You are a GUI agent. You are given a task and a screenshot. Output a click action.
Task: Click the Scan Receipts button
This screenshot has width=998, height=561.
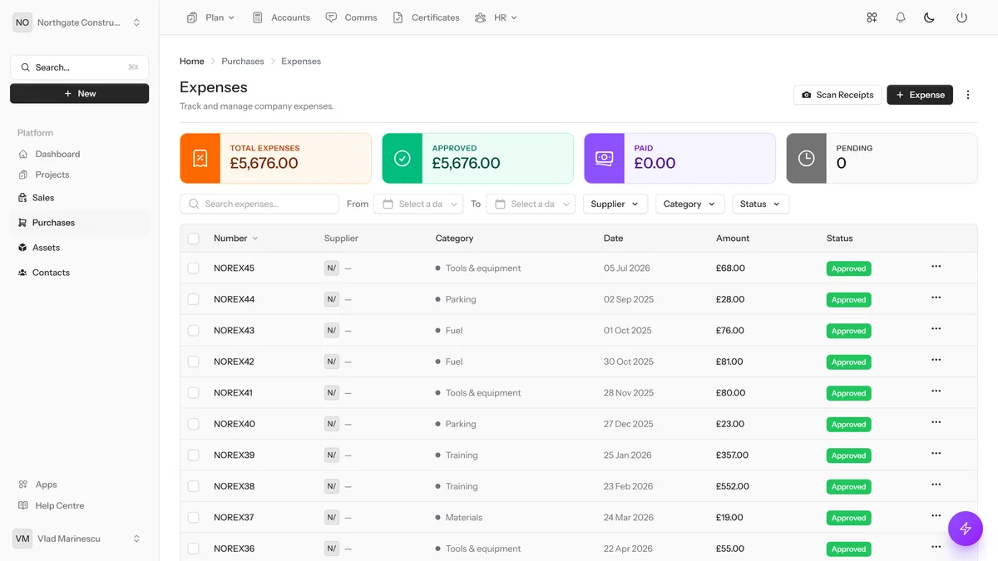coord(837,95)
